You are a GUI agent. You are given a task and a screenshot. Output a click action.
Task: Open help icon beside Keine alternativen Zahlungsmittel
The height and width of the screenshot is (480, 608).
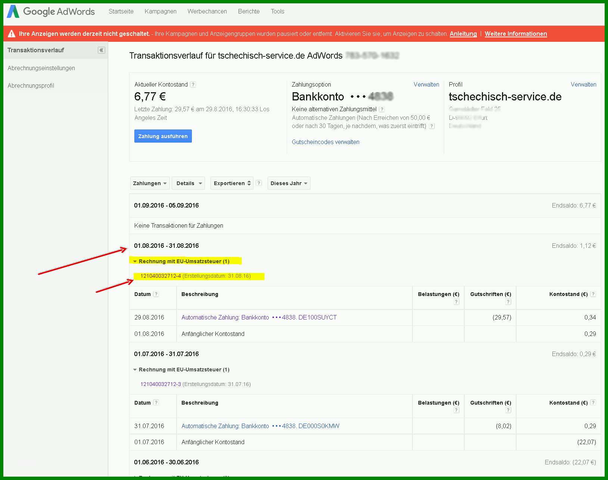tap(381, 109)
